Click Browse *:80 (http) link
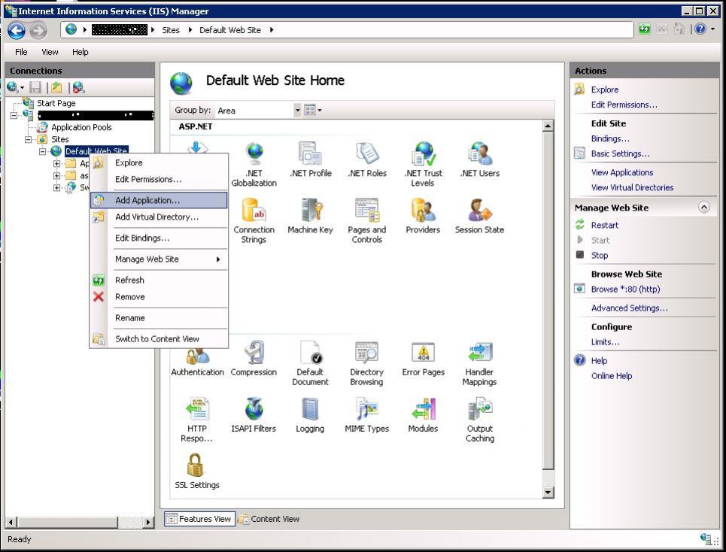Screen dimensions: 726x552 coord(625,290)
